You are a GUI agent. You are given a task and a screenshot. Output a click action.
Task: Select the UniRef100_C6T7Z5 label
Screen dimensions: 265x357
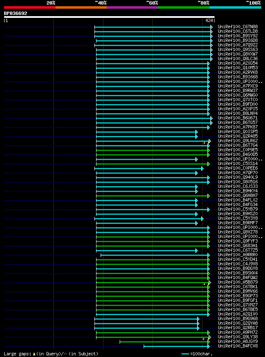(x=238, y=250)
